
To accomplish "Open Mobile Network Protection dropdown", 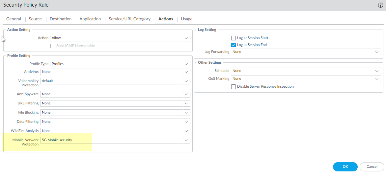I will [115, 140].
